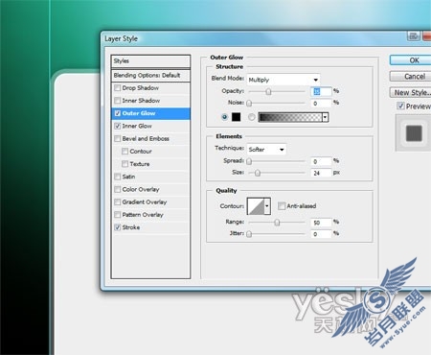Open the Technique Softer dropdown
The height and width of the screenshot is (355, 431).
pyautogui.click(x=266, y=150)
